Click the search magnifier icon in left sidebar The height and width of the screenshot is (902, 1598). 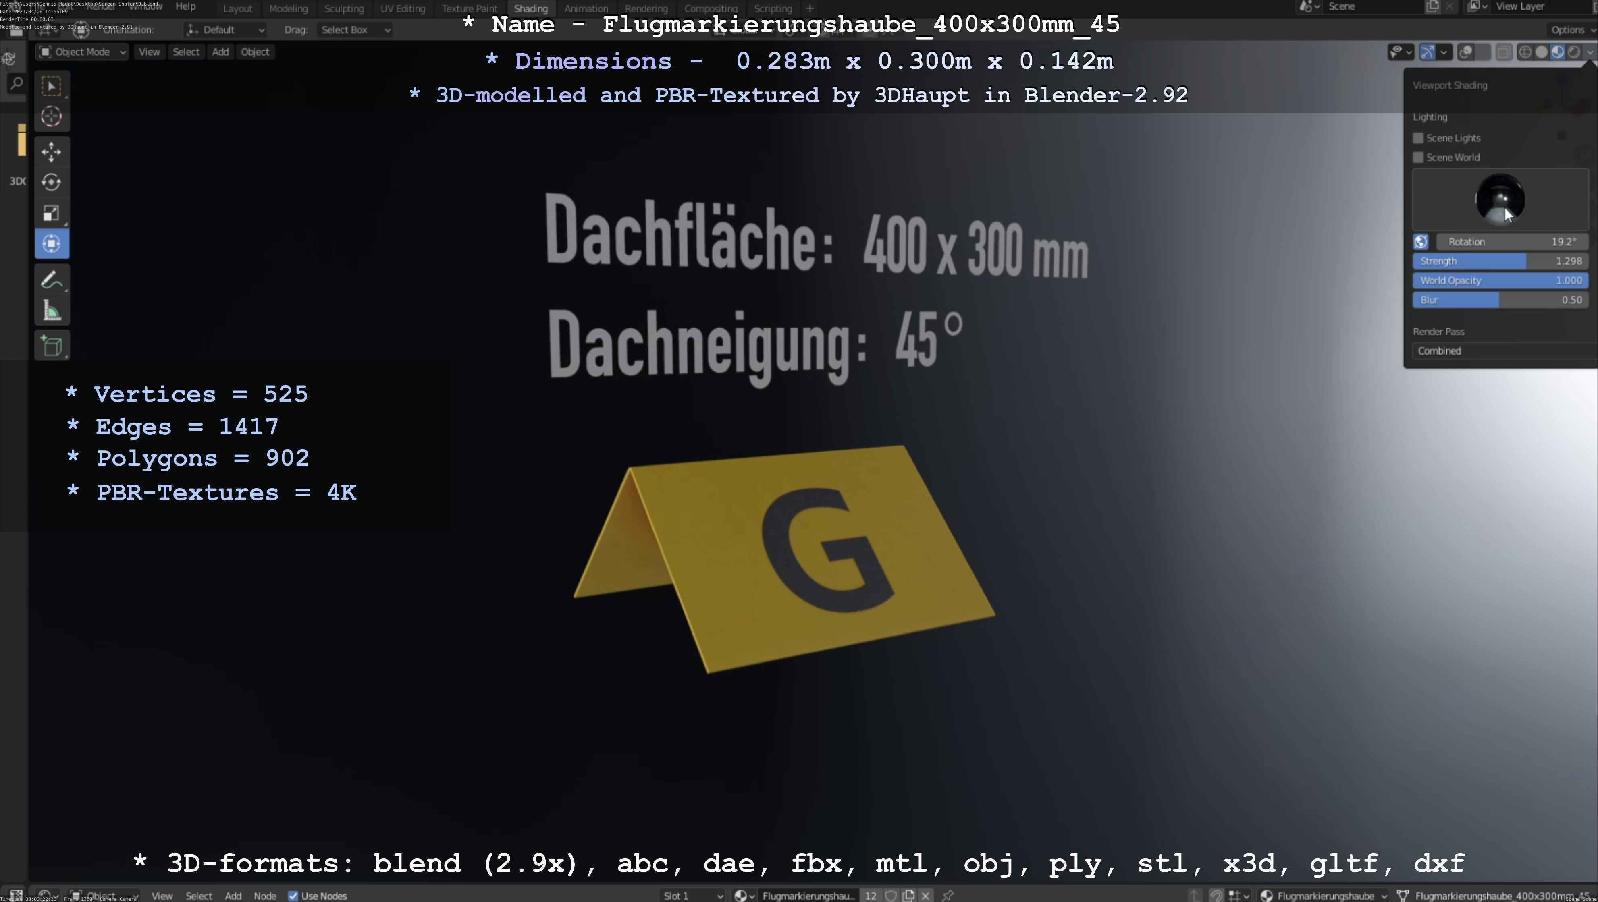point(17,83)
